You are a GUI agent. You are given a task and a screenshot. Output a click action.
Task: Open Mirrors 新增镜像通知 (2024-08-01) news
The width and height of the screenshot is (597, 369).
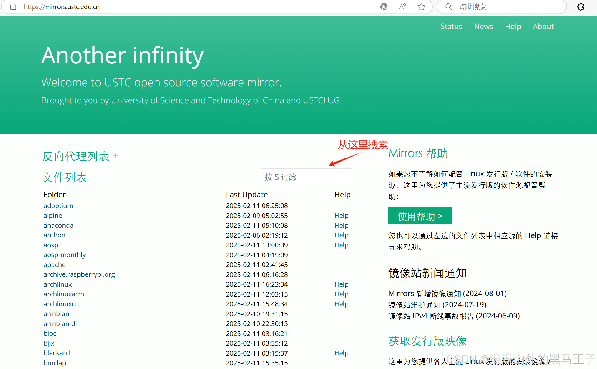[447, 294]
